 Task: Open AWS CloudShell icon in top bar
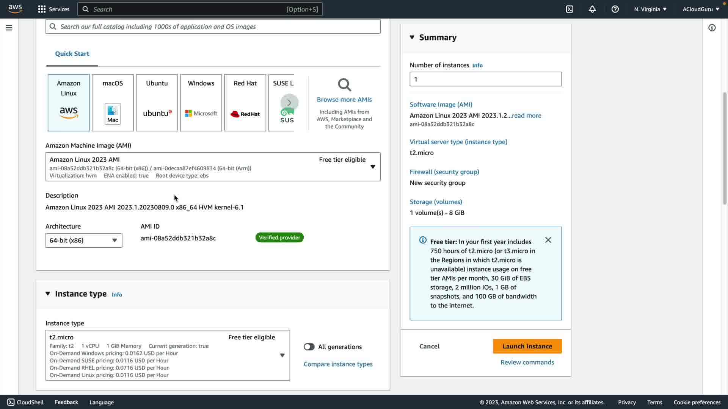coord(570,9)
